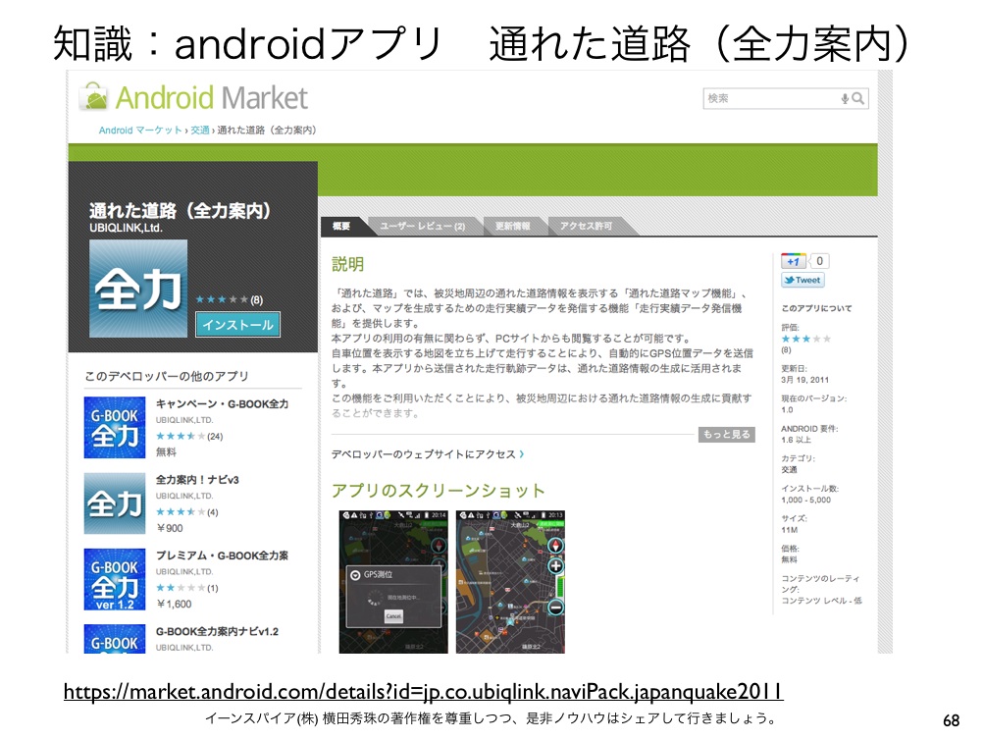This screenshot has height=740, width=984.
Task: Click the 3月 19, 2011 update date
Action: point(805,380)
